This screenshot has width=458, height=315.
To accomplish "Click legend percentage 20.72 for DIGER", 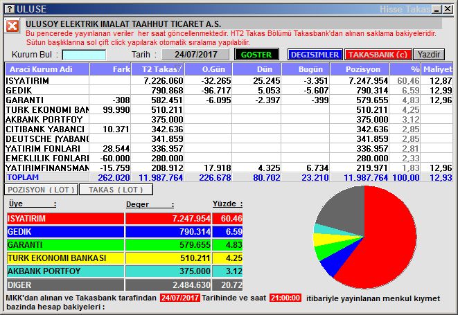I will pos(231,285).
